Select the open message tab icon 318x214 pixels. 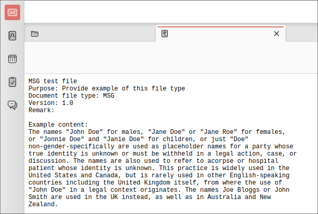(165, 34)
